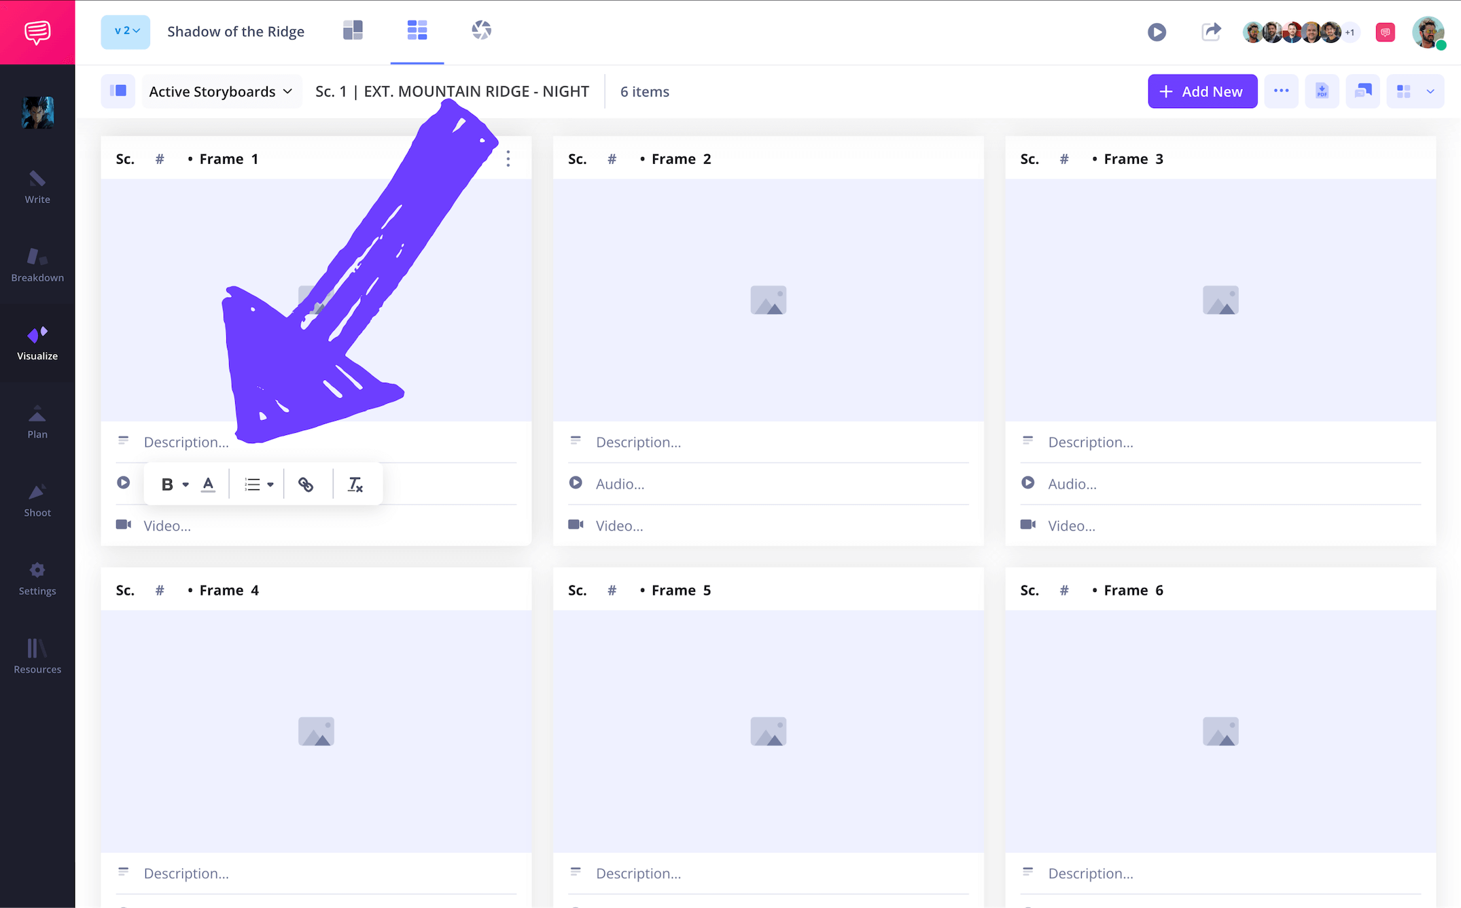
Task: Open the PDF export option
Action: tap(1322, 90)
